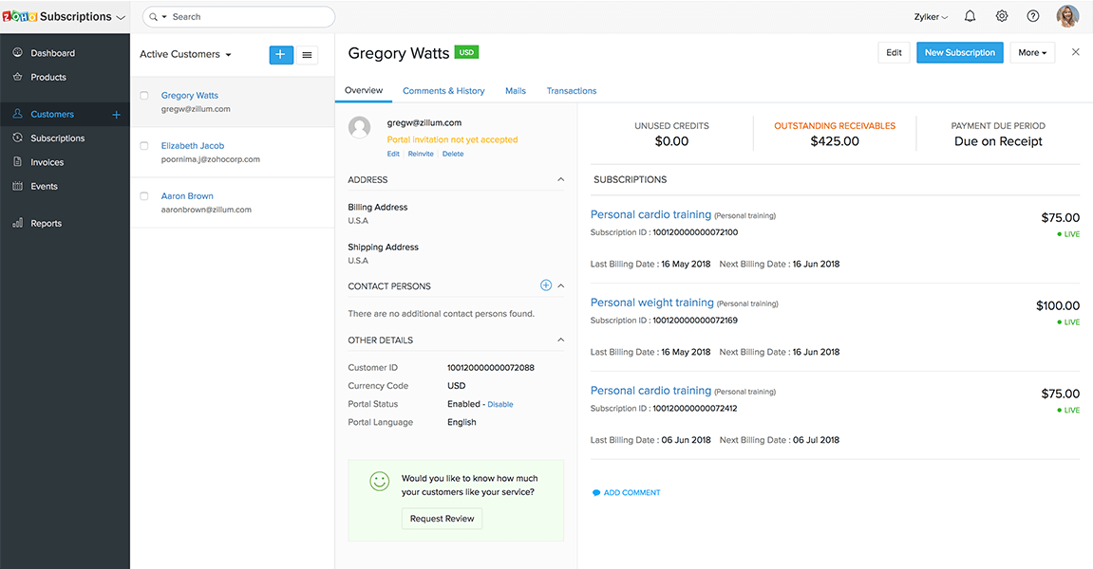This screenshot has height=569, width=1093.
Task: Open the Invoices module
Action: coord(47,161)
